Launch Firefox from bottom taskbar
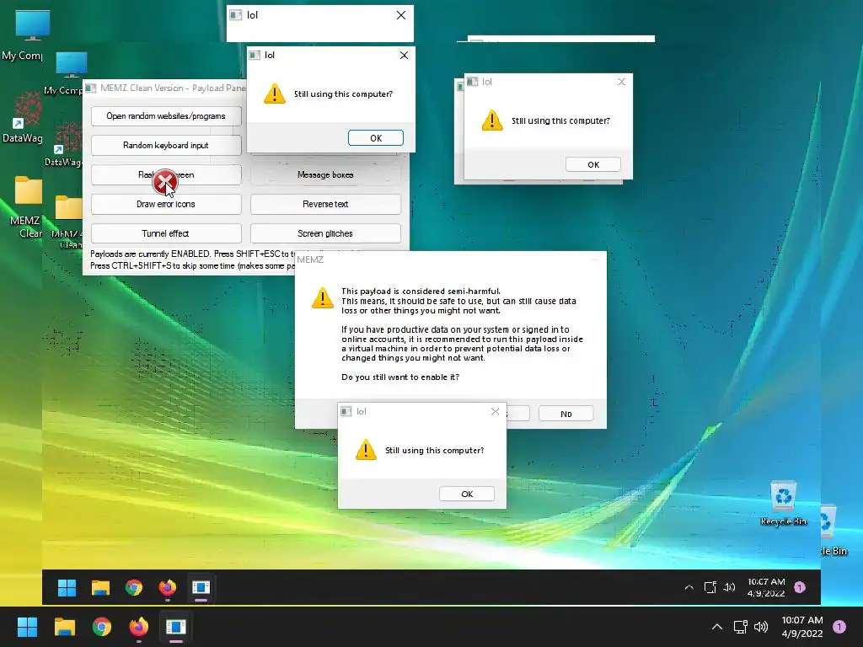 pos(139,627)
